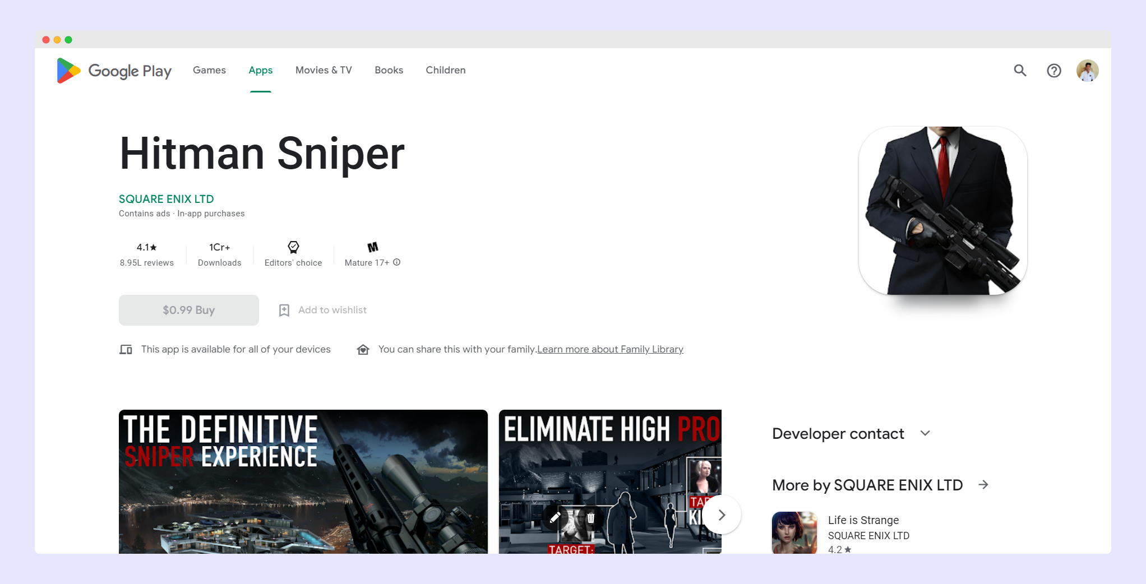Click the Add to wishlist bookmark icon
Screen dimensions: 1146x584
point(284,310)
